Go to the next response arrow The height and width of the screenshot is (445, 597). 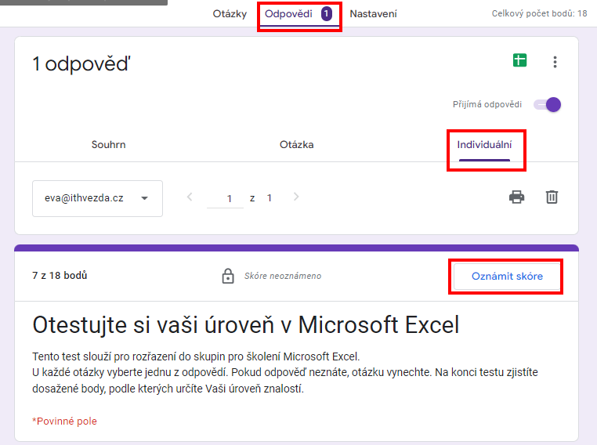(x=296, y=197)
